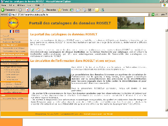168x126 pixels.
Task: Open the Messenger people icon
Action: click(102, 10)
